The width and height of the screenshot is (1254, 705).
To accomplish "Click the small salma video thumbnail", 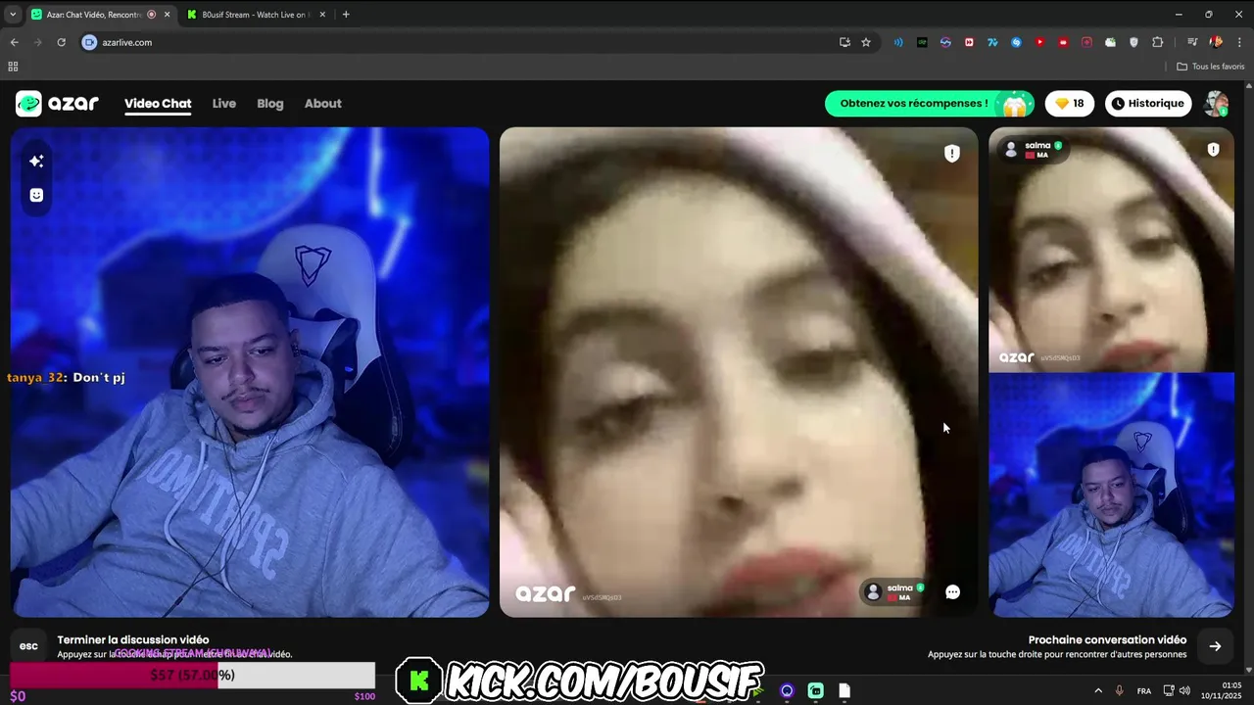I will (1112, 250).
